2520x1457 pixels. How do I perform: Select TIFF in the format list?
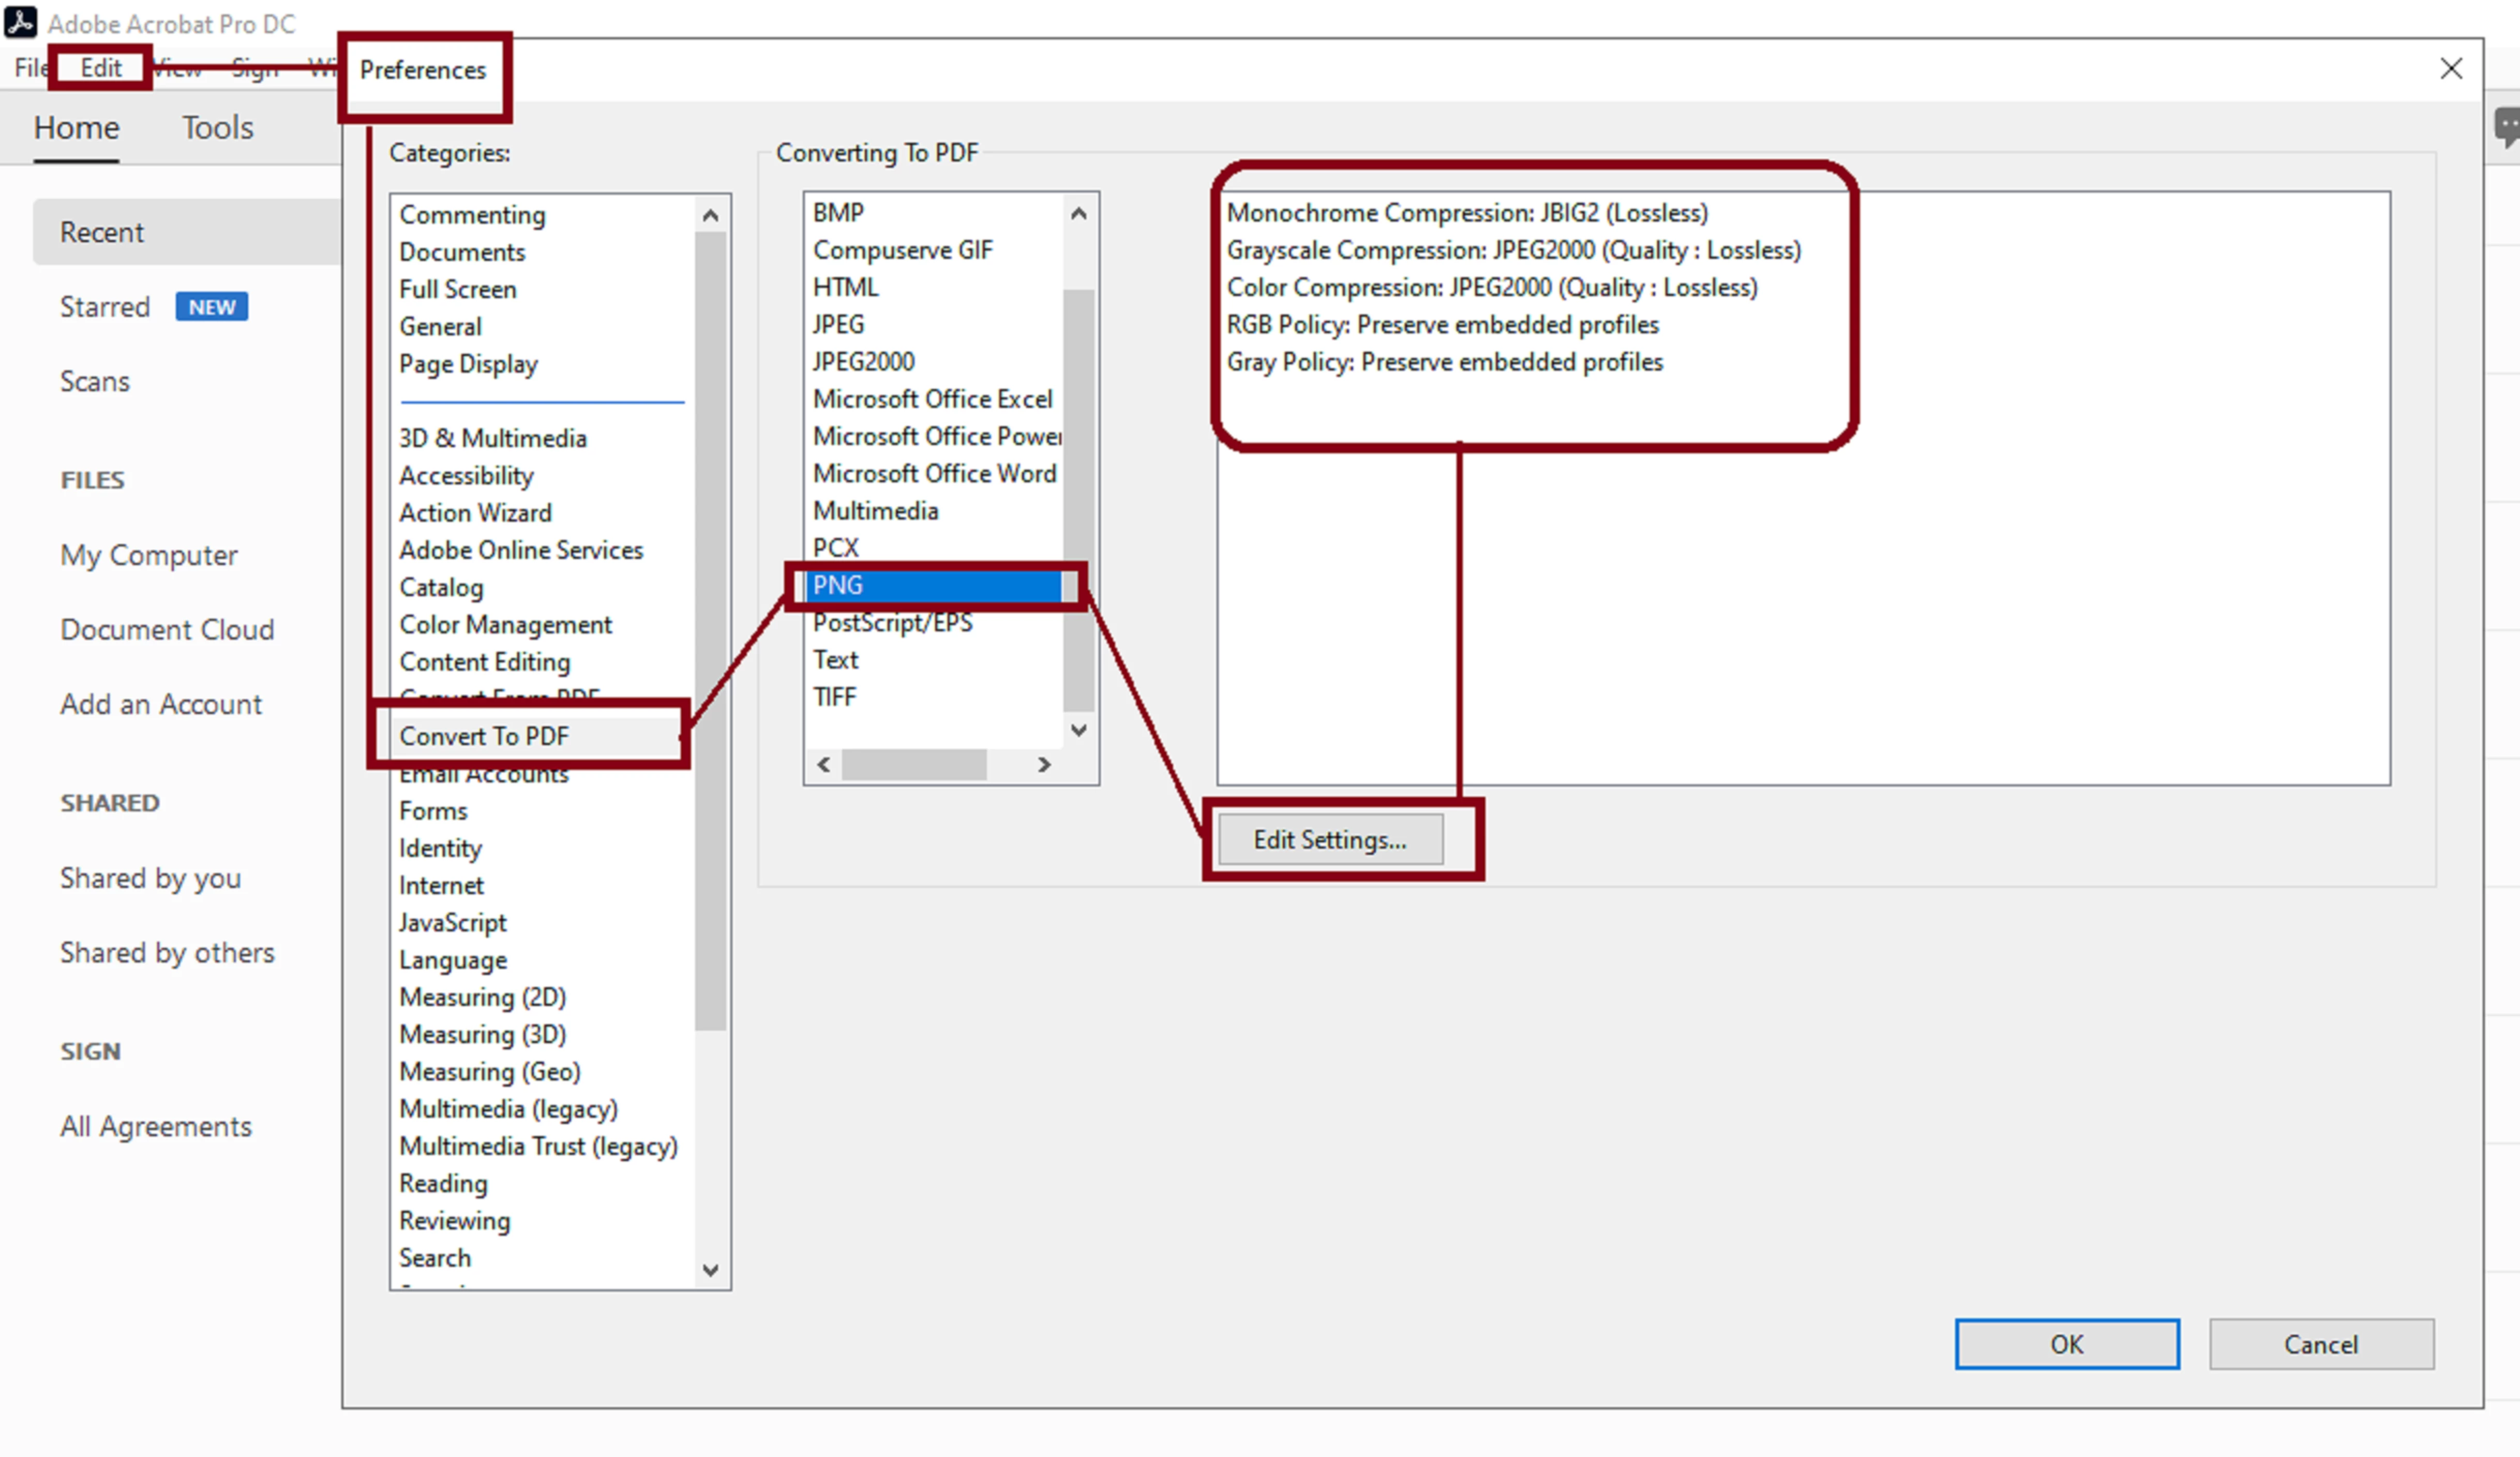pos(834,697)
